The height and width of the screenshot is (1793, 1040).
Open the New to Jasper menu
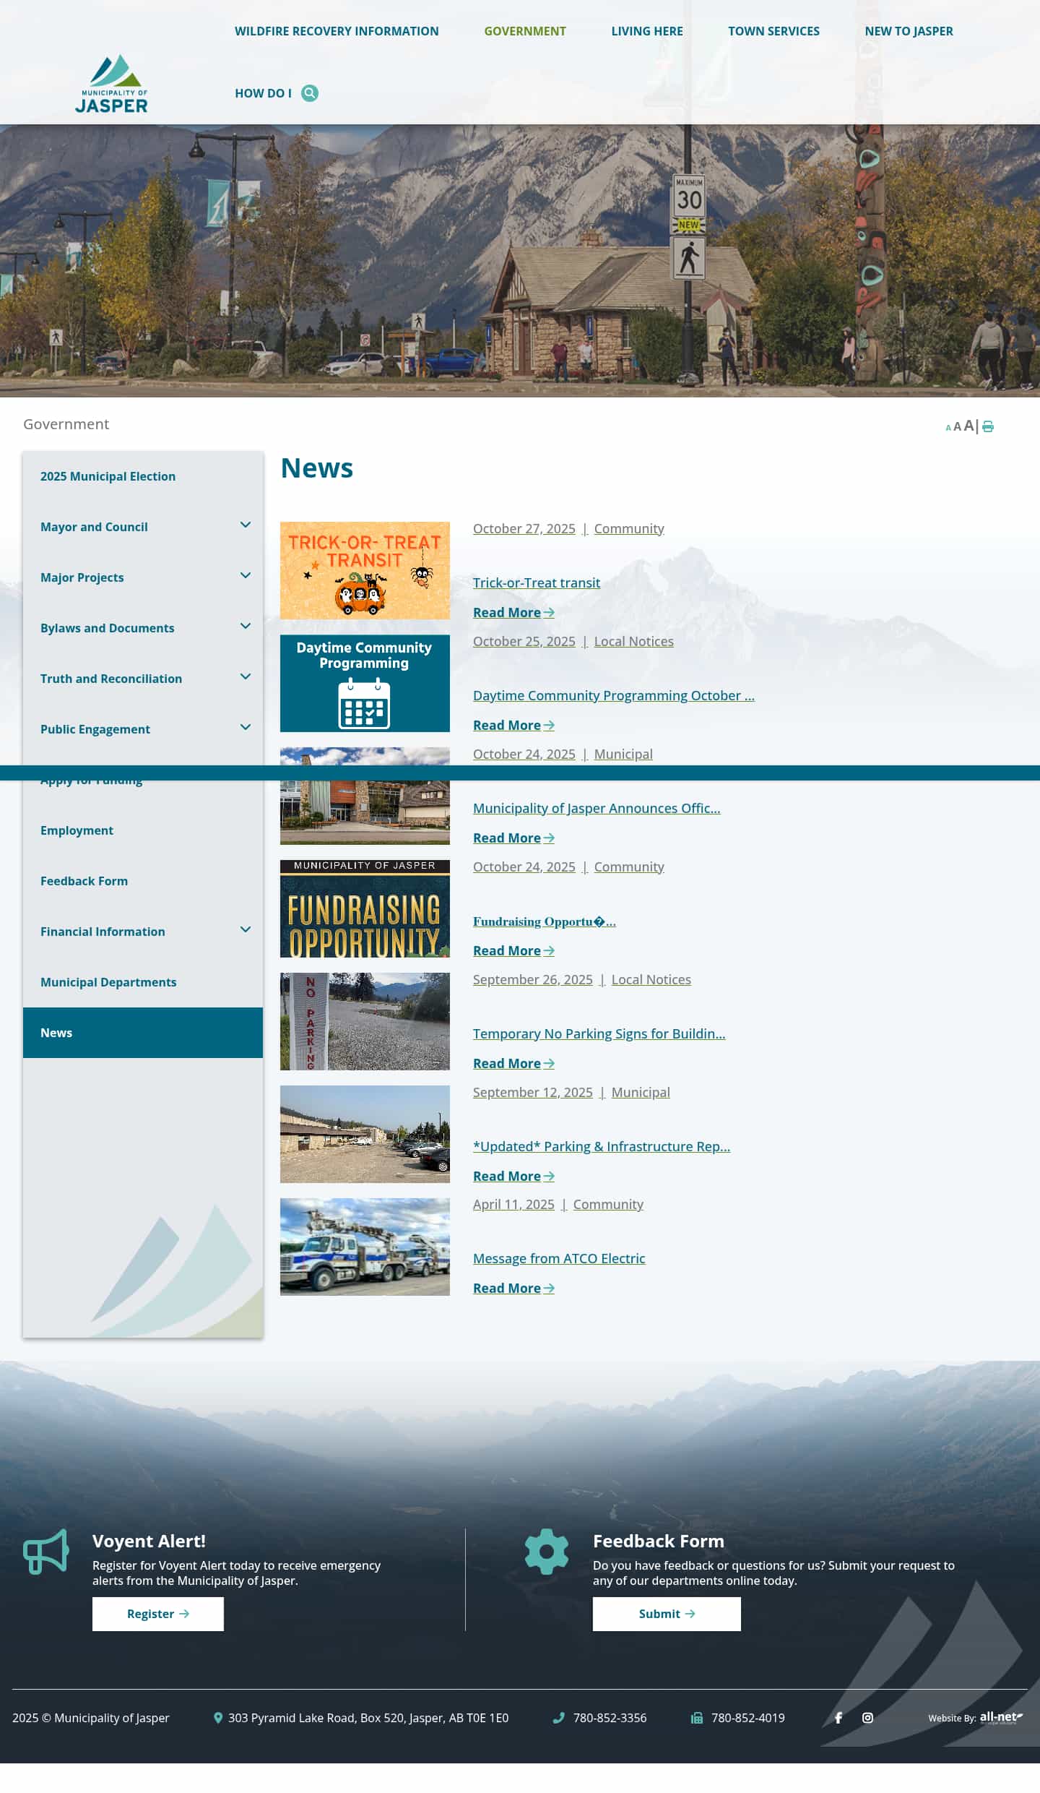click(909, 31)
